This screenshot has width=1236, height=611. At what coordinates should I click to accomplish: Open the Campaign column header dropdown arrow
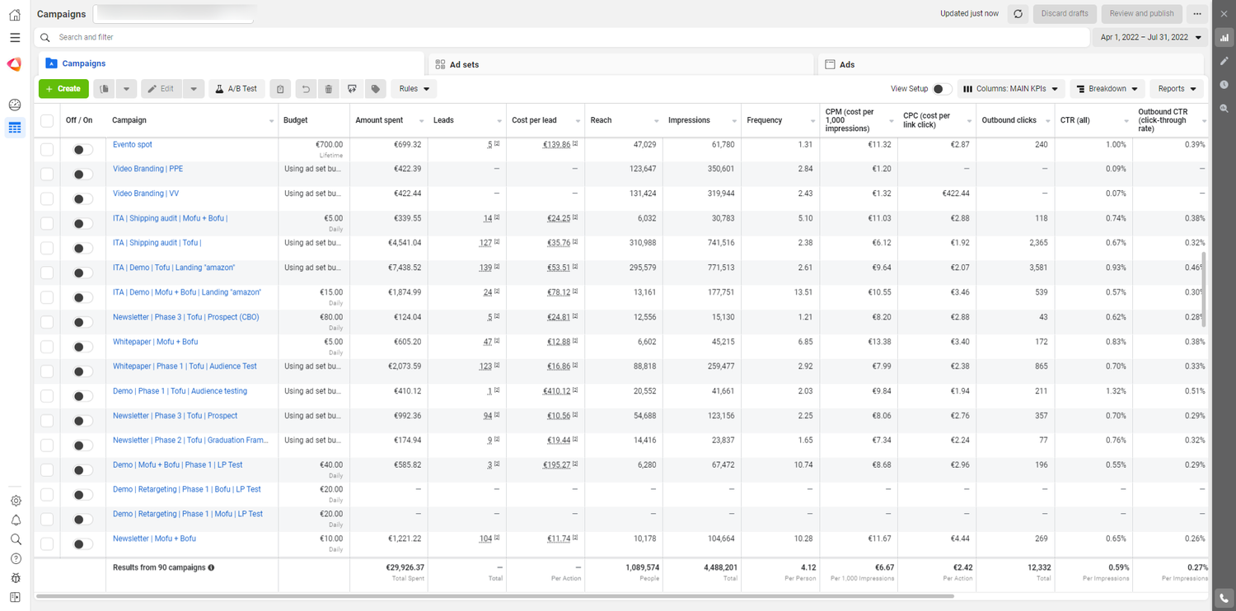click(x=271, y=121)
